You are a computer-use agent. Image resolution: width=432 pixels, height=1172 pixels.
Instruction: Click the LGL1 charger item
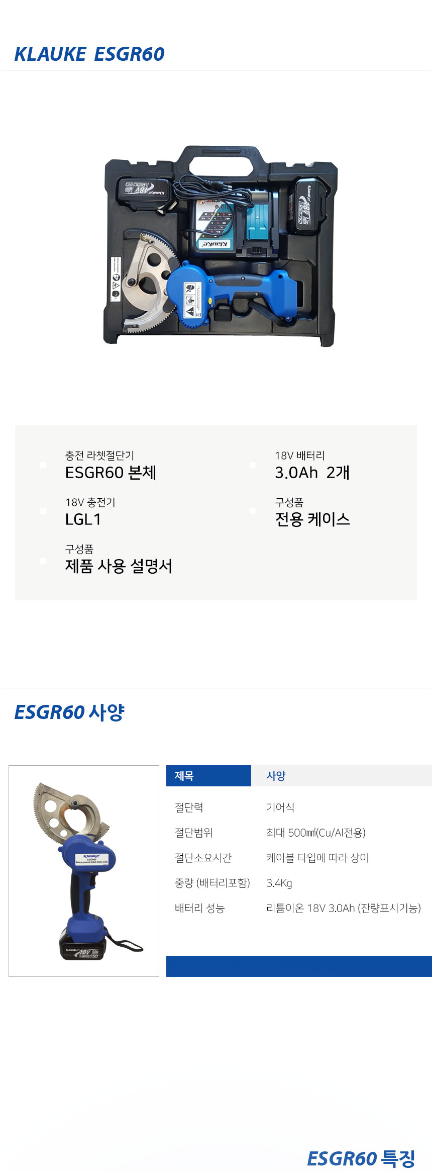click(83, 519)
